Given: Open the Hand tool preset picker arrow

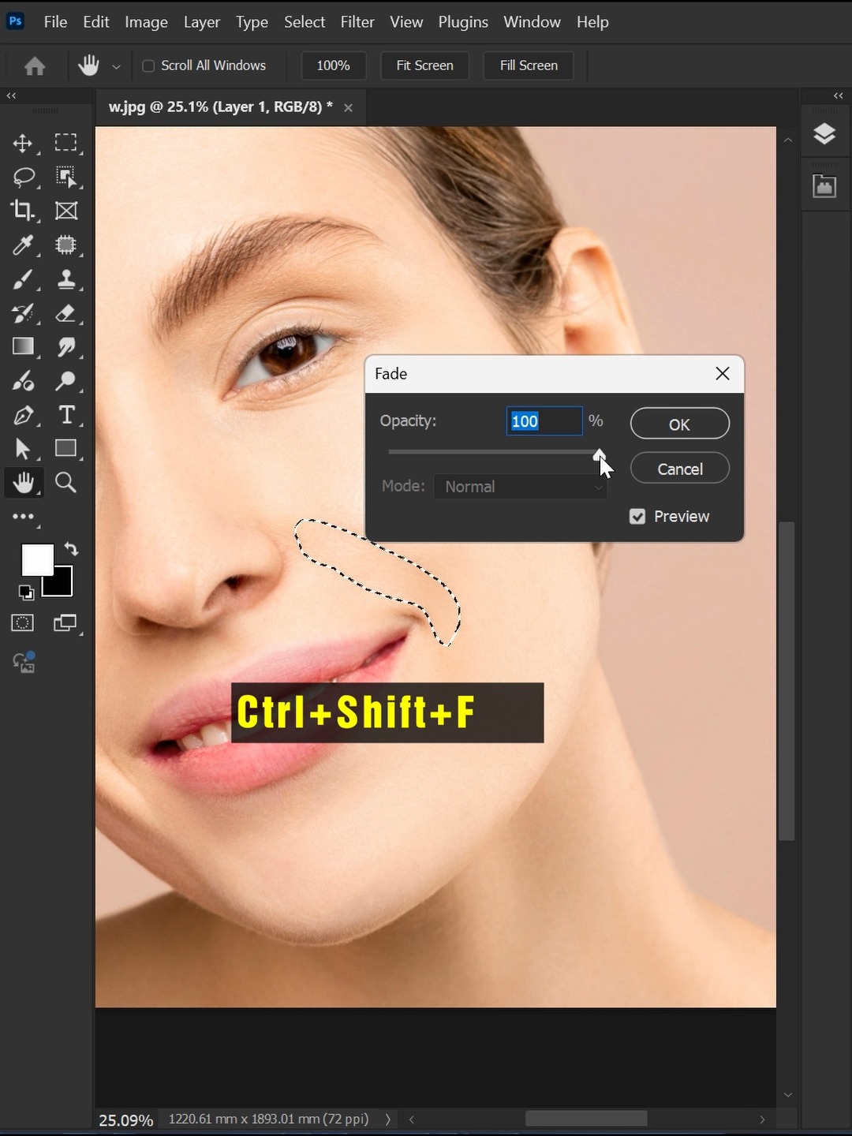Looking at the screenshot, I should pyautogui.click(x=116, y=67).
